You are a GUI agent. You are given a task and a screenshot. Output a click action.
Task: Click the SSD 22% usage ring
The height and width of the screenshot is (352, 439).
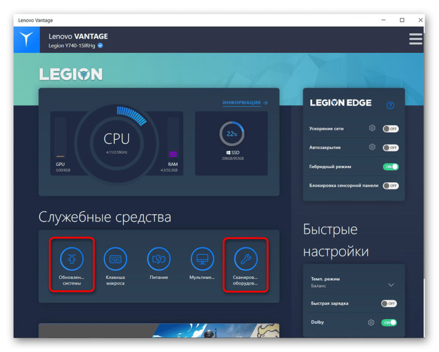click(x=232, y=134)
